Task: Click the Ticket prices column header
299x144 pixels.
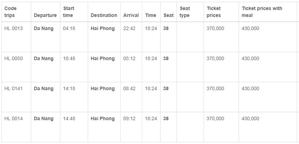Action: [214, 12]
